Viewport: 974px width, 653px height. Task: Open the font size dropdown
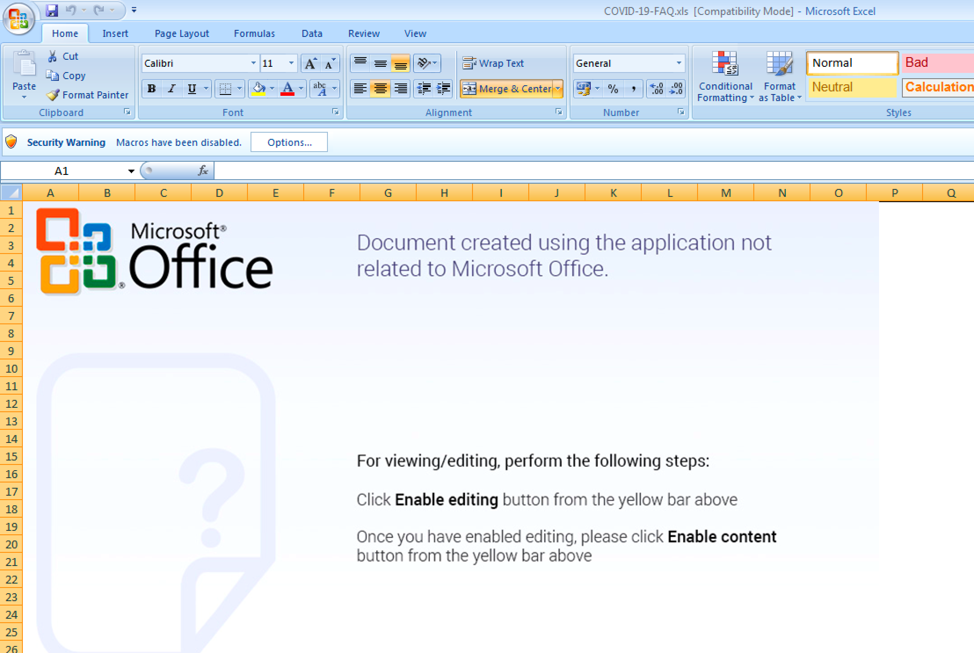[x=291, y=64]
